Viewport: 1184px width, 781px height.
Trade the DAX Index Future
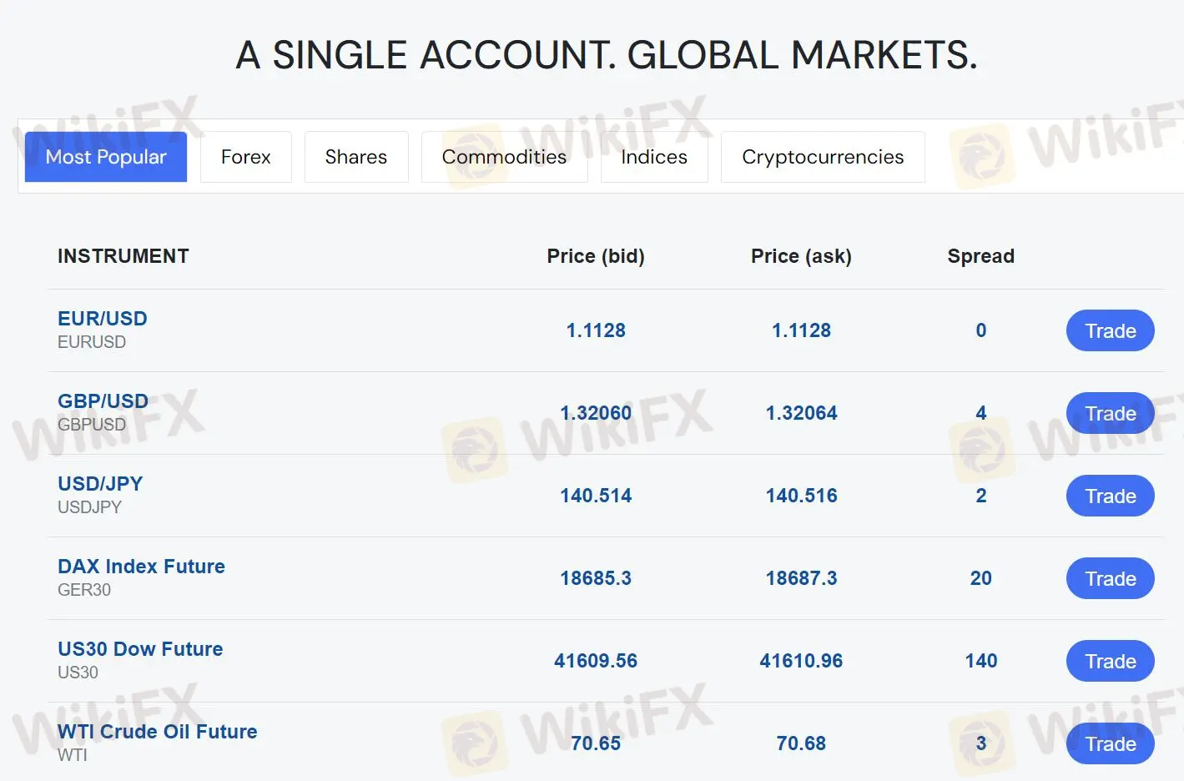click(1110, 578)
